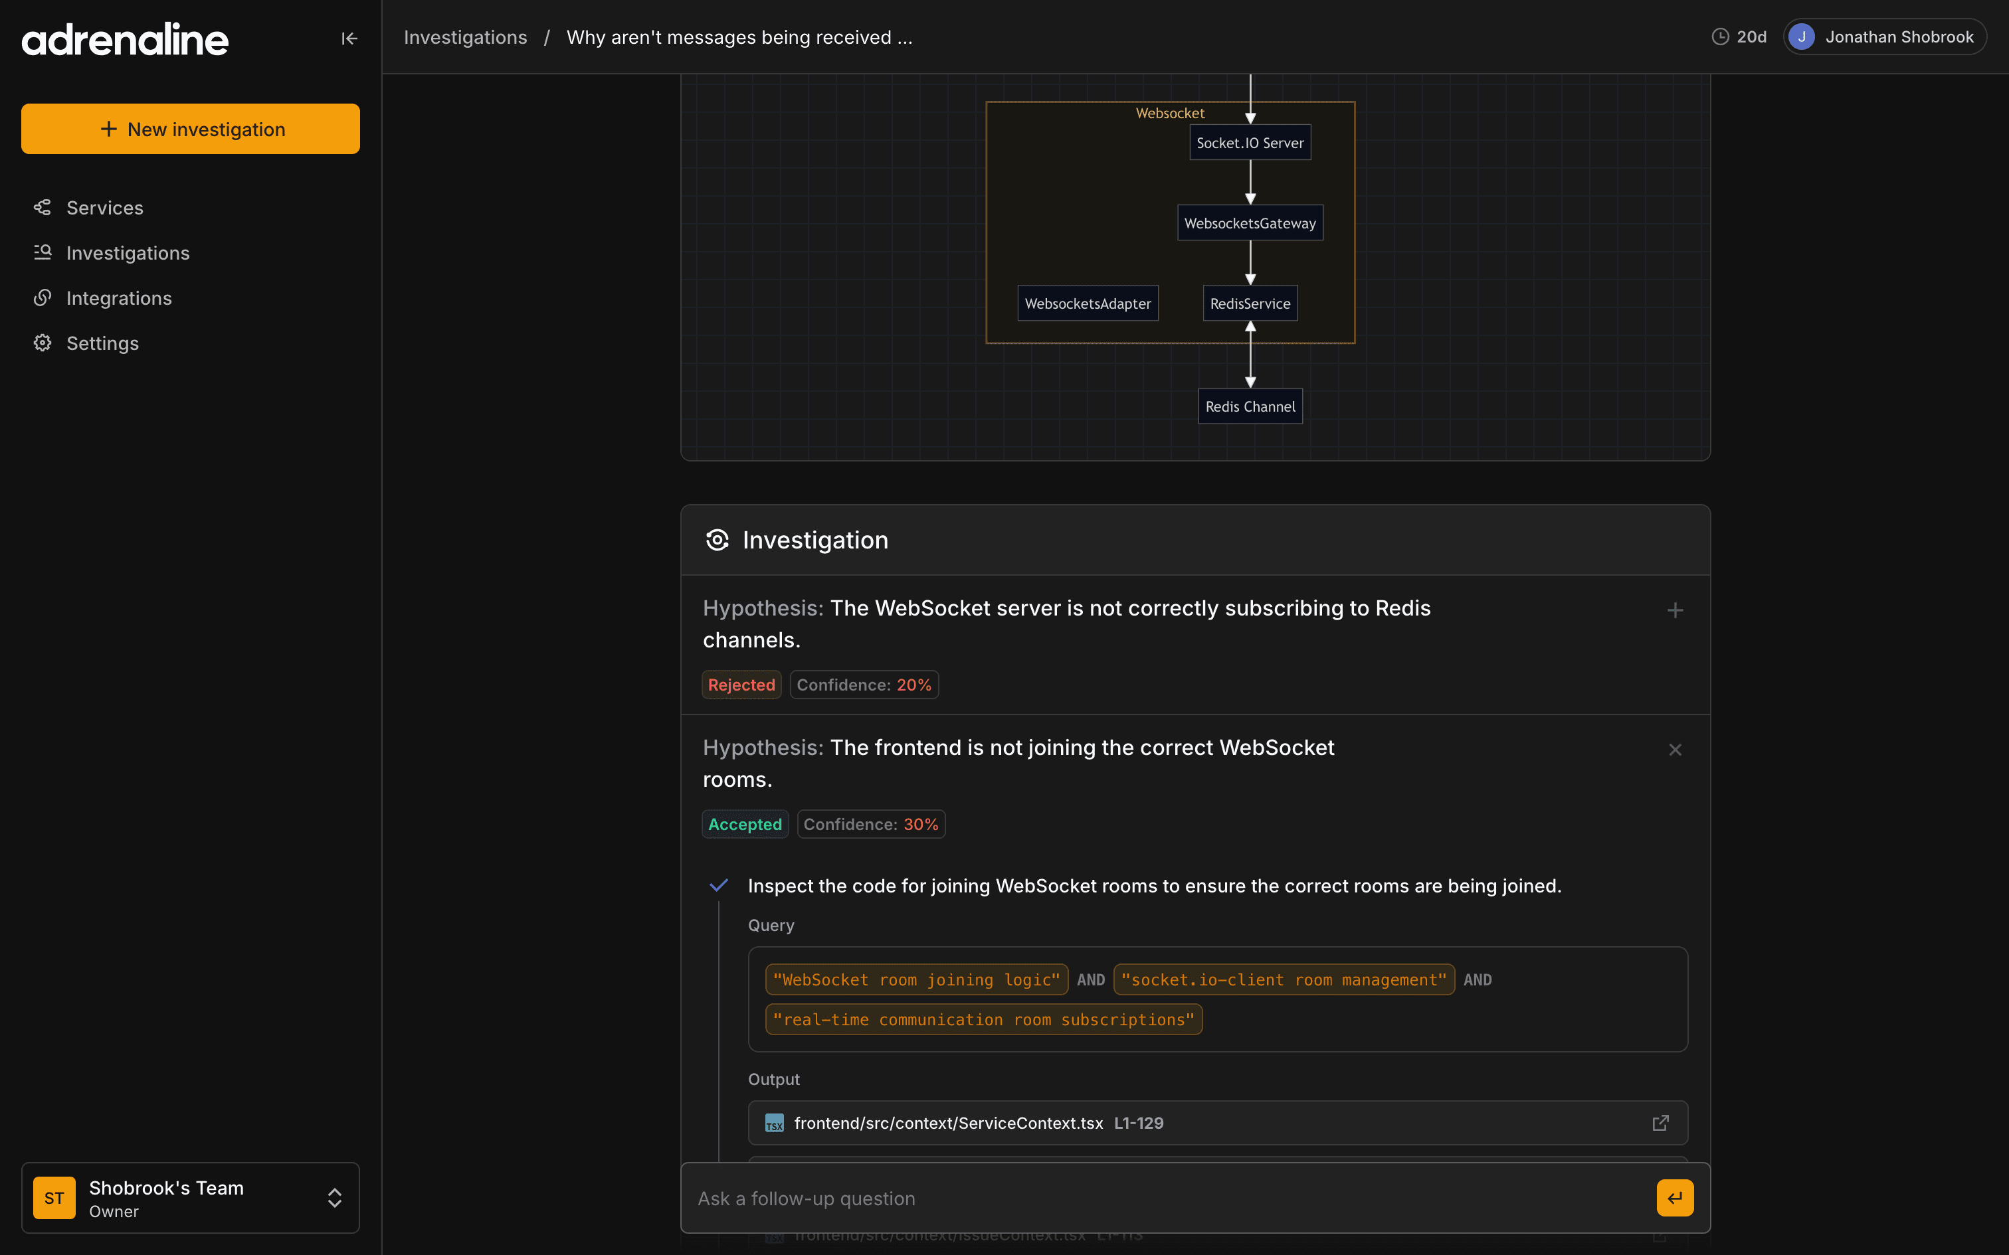Click the Investigations sidebar icon
This screenshot has width=2009, height=1255.
tap(43, 252)
